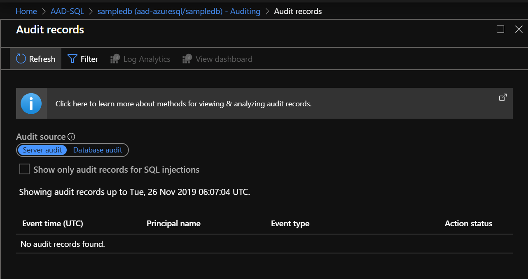The height and width of the screenshot is (279, 528).
Task: Sort by Event time (UTC) column
Action: (x=53, y=224)
